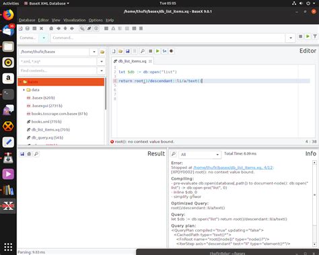Select the db_list_items.xq editor tab
Image resolution: width=319 pixels, height=255 pixels.
pyautogui.click(x=132, y=61)
